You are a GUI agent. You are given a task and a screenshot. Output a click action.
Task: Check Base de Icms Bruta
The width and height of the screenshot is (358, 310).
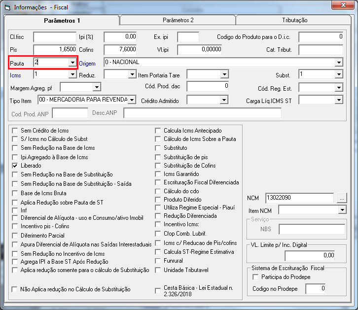tap(15, 193)
